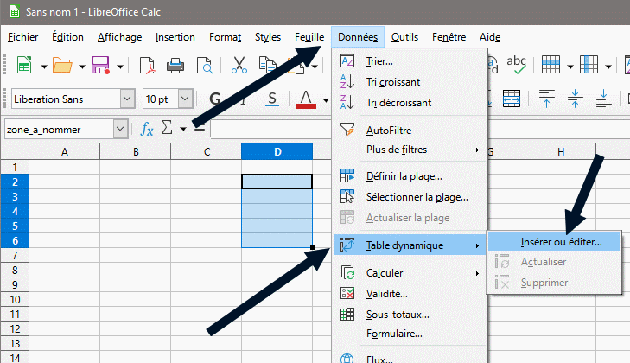Open the Outils menu

point(404,37)
